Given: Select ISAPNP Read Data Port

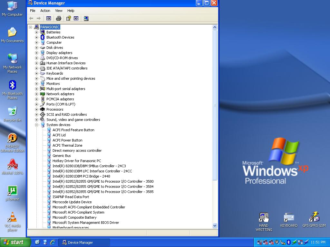Looking at the screenshot, I should pyautogui.click(x=71, y=197).
